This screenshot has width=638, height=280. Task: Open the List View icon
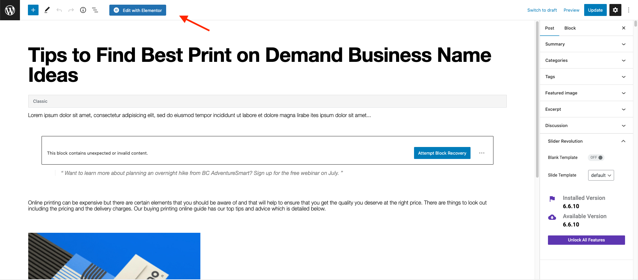point(95,10)
